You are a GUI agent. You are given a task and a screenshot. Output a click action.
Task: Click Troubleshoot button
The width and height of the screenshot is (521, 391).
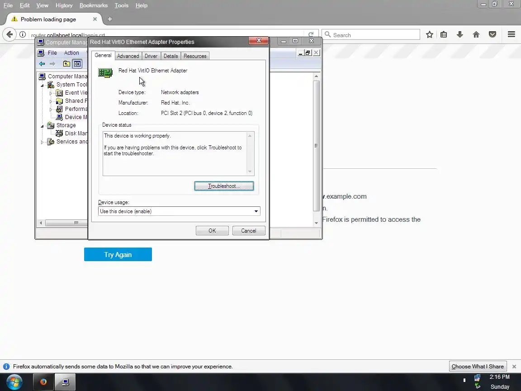tap(224, 186)
